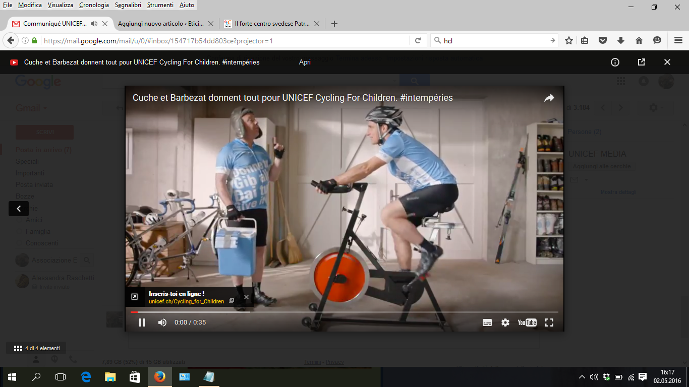Go to previous item with left arrow
Viewport: 689px width, 387px height.
tap(19, 209)
